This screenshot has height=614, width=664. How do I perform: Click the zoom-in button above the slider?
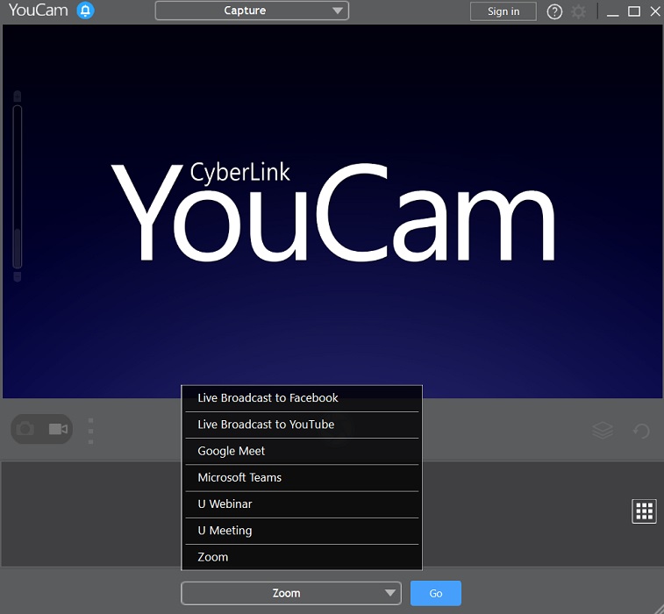pyautogui.click(x=18, y=96)
